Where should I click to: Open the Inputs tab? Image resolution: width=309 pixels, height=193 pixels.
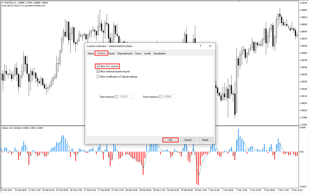[112, 53]
